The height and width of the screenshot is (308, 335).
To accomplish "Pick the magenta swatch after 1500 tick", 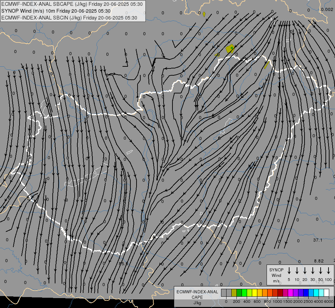I will (x=291, y=293).
